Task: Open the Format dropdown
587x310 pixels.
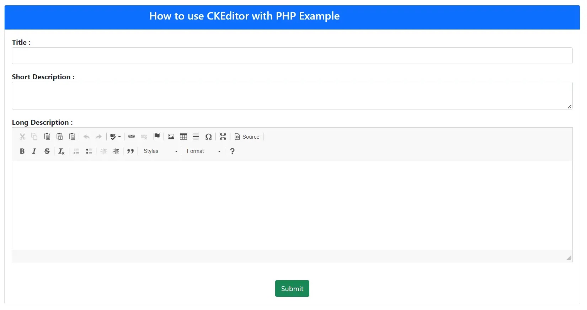Action: point(204,151)
